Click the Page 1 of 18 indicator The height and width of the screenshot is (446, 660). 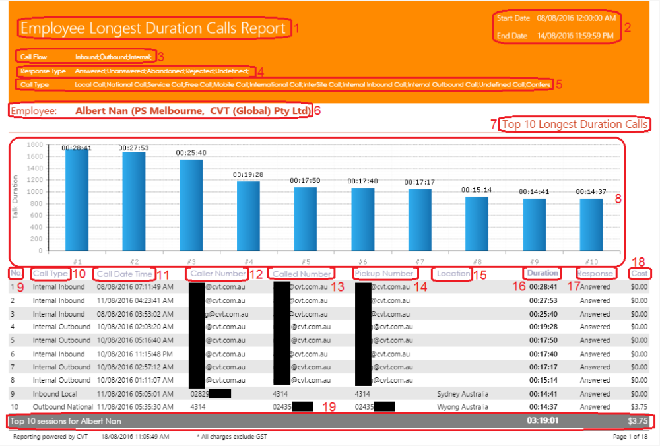(630, 437)
